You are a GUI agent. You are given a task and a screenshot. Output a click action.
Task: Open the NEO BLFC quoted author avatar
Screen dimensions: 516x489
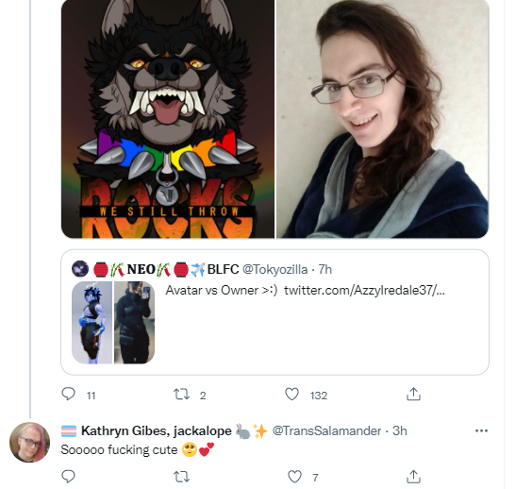click(80, 269)
